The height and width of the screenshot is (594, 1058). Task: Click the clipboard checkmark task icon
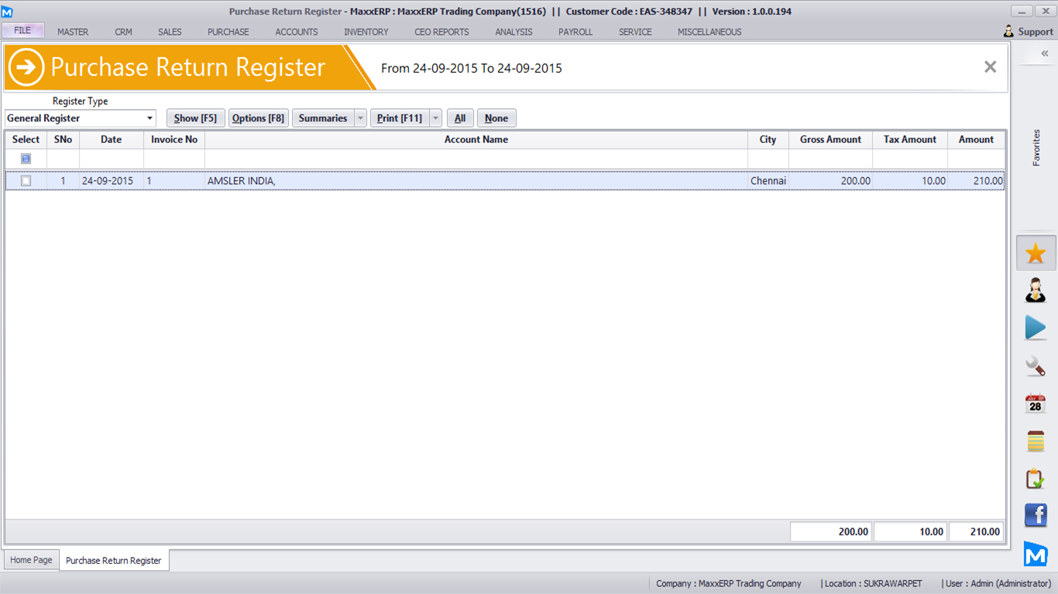(1036, 479)
